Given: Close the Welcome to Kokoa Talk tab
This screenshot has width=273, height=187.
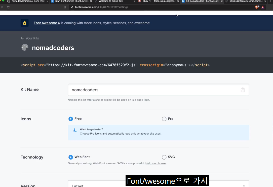Looking at the screenshot, I should click(135, 1).
